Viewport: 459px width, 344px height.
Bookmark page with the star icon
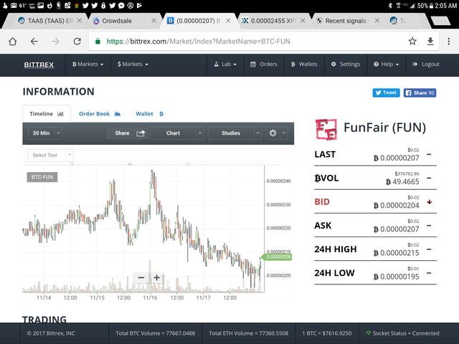(412, 42)
